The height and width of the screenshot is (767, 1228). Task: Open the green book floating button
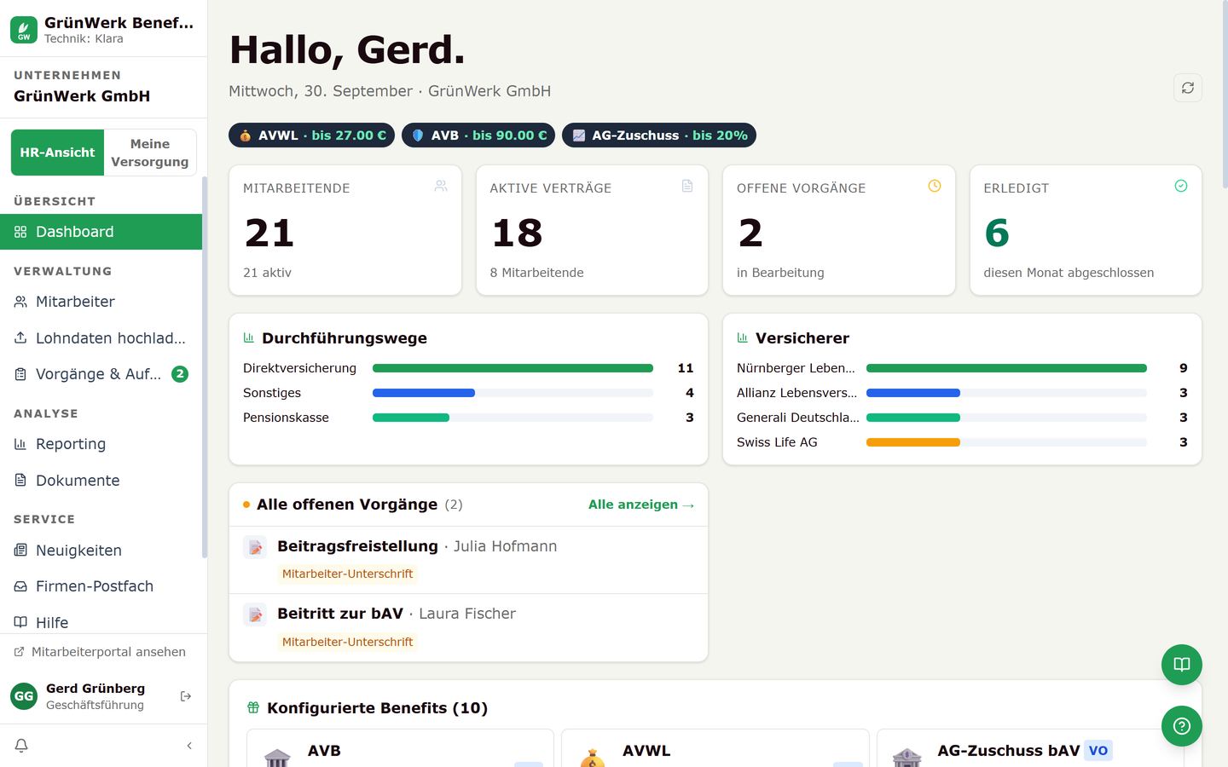(1182, 665)
